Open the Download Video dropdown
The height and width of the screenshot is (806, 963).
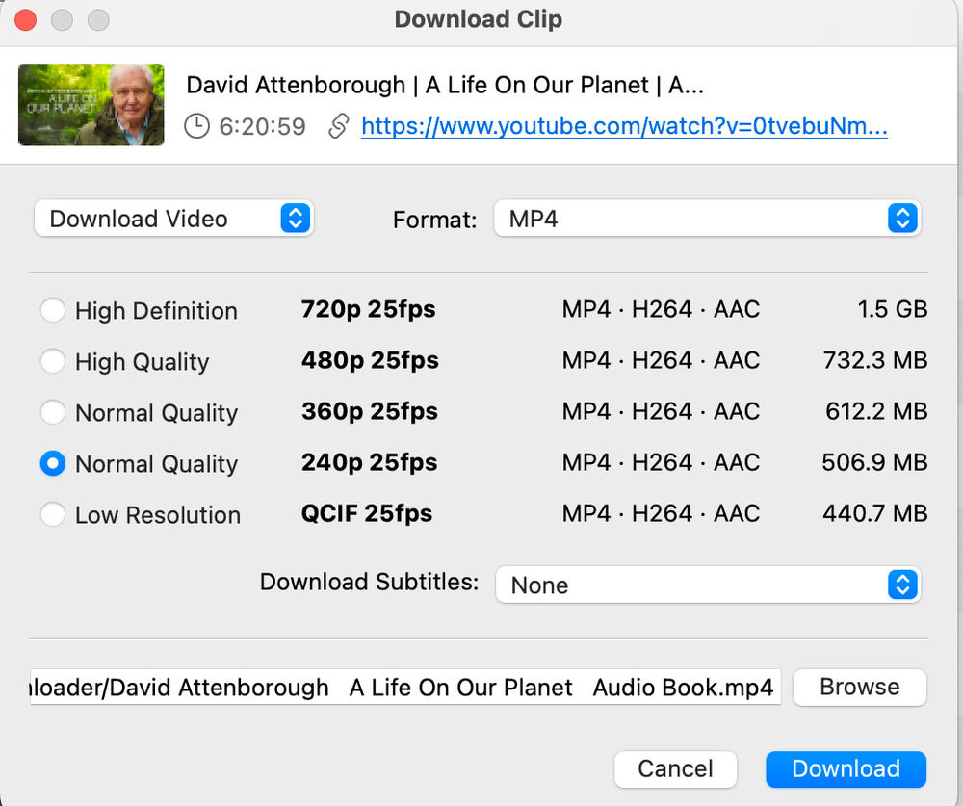pyautogui.click(x=174, y=219)
